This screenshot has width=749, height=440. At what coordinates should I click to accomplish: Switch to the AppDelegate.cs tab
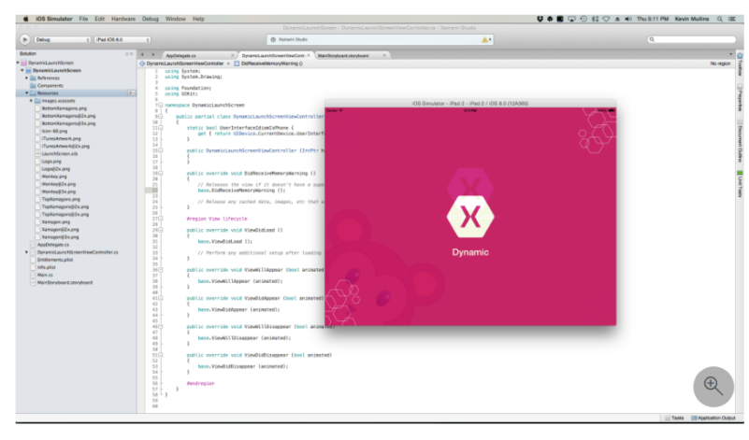(x=180, y=55)
